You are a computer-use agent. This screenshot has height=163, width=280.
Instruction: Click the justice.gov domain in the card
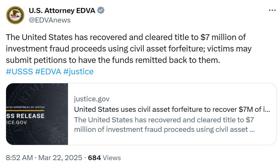92,99
